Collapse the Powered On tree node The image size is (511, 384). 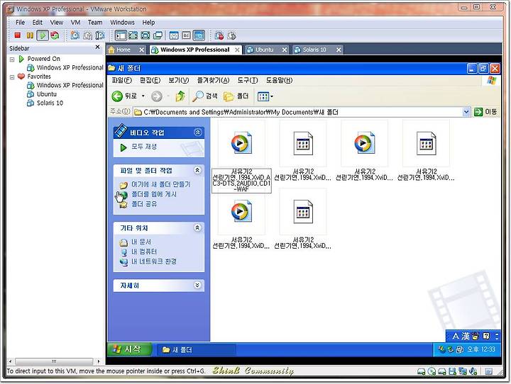[12, 60]
